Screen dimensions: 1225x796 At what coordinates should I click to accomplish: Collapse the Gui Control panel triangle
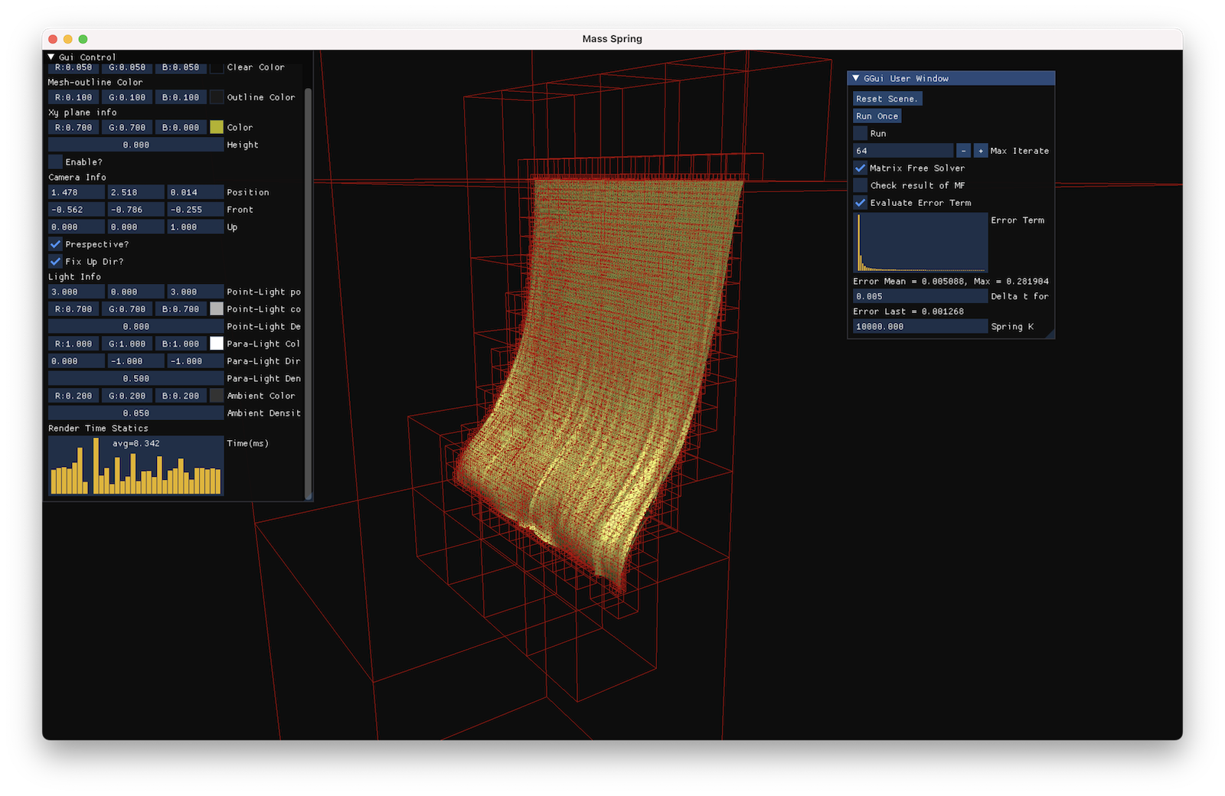pos(51,57)
